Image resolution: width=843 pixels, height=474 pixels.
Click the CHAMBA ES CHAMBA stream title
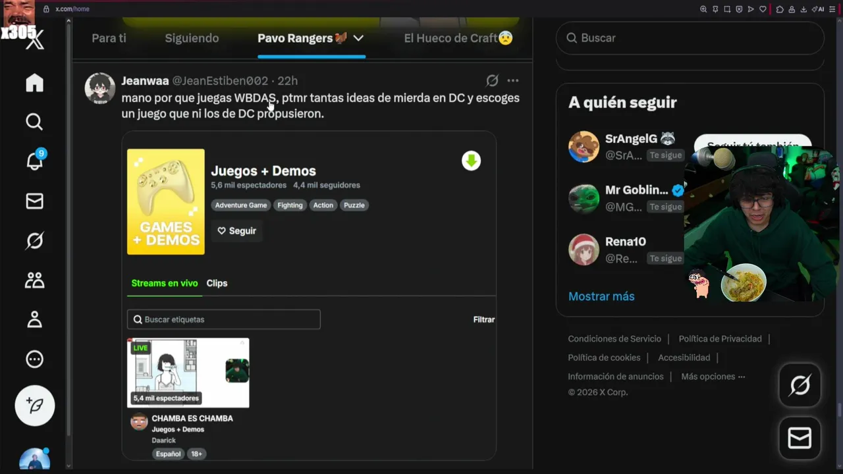click(x=192, y=418)
